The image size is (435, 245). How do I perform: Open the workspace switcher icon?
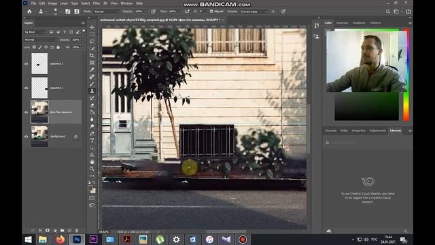click(396, 12)
